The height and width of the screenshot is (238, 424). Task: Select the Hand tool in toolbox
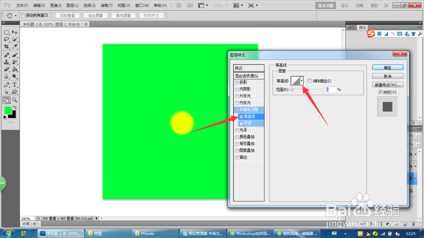tap(6, 100)
